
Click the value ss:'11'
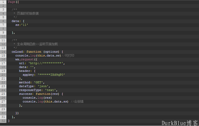point(22,25)
